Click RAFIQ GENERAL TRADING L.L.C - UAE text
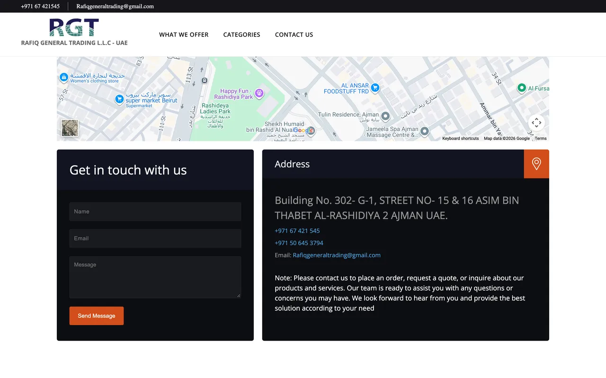606x378 pixels. tap(74, 43)
